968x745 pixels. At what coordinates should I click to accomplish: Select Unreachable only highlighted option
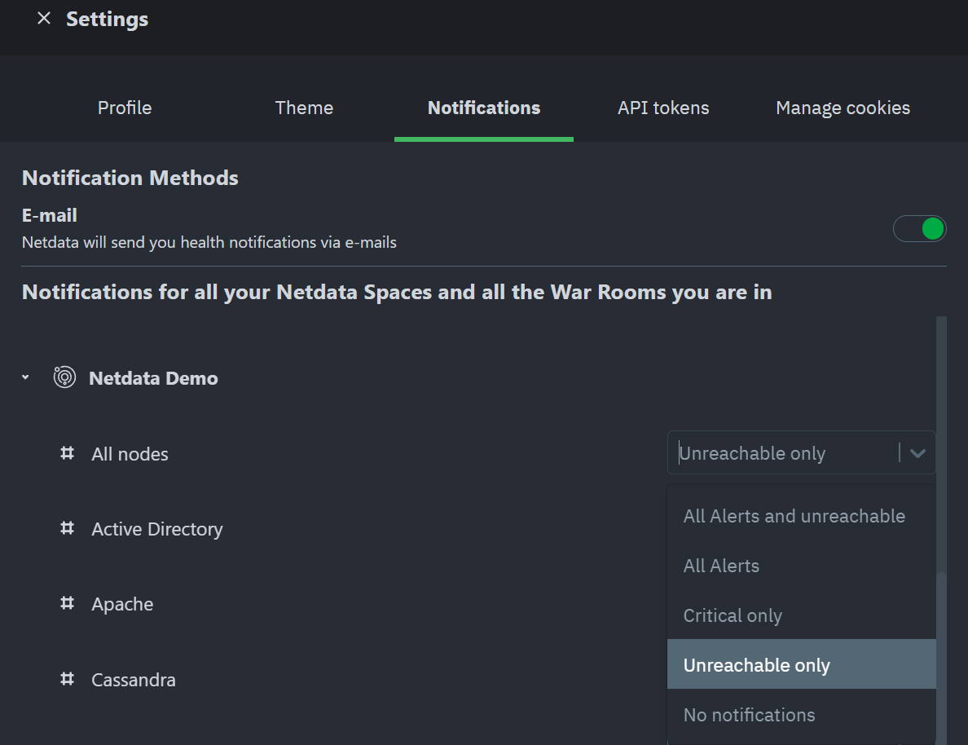tap(757, 665)
